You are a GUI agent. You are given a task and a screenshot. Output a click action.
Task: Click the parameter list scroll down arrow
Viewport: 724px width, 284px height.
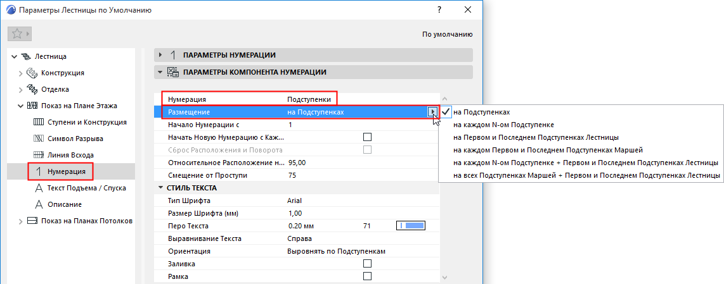pyautogui.click(x=444, y=277)
